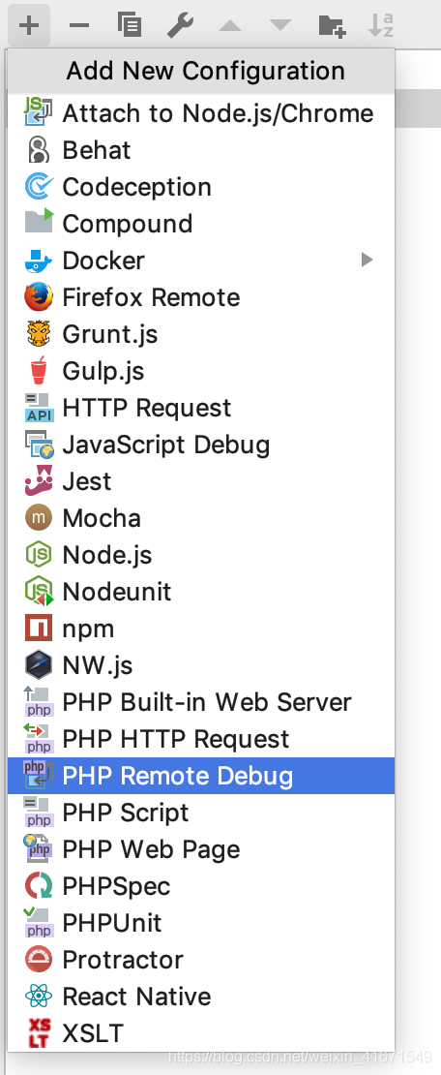The image size is (441, 1075).
Task: Choose Mocha configuration
Action: pyautogui.click(x=201, y=518)
